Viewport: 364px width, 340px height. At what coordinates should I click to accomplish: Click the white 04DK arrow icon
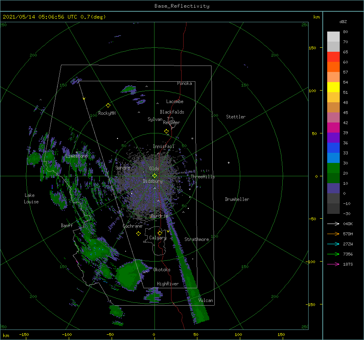[x=333, y=224]
